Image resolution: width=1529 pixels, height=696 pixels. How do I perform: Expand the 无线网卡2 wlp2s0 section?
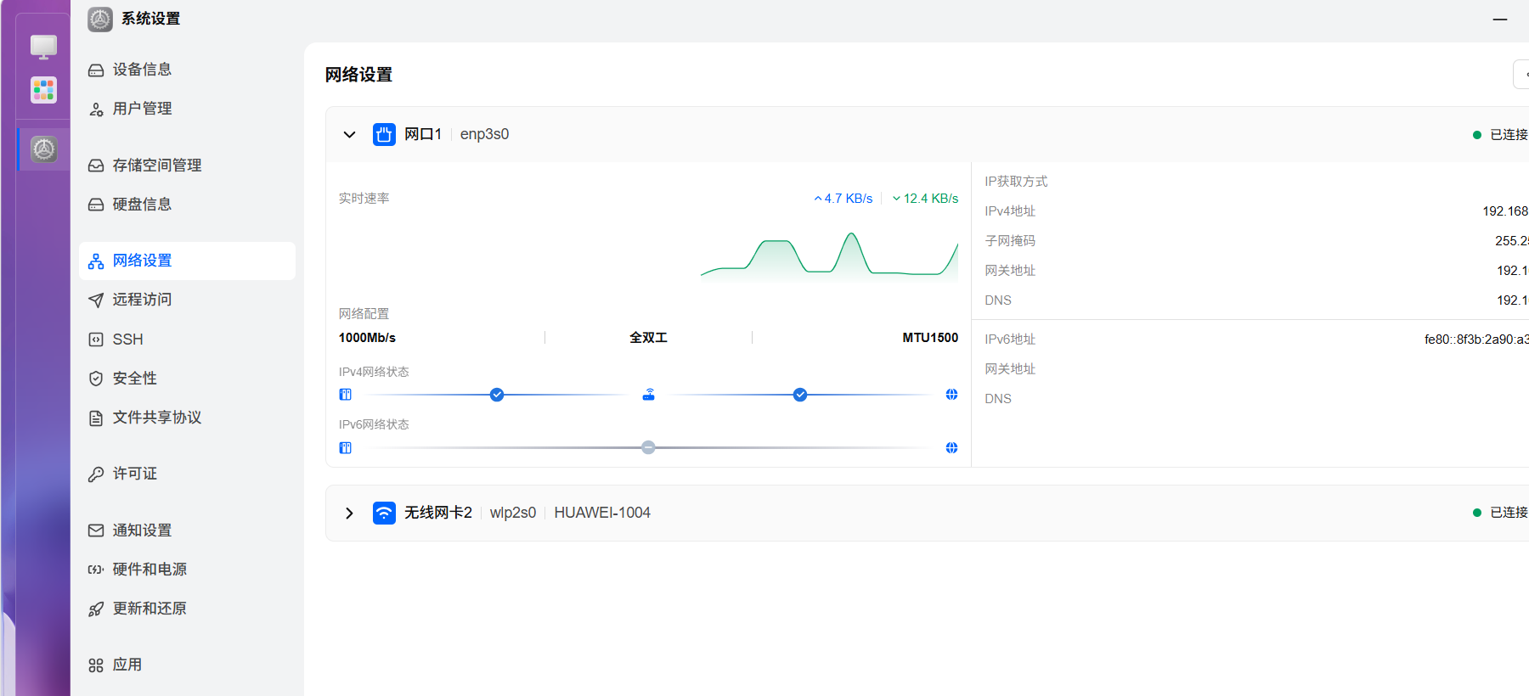point(349,513)
